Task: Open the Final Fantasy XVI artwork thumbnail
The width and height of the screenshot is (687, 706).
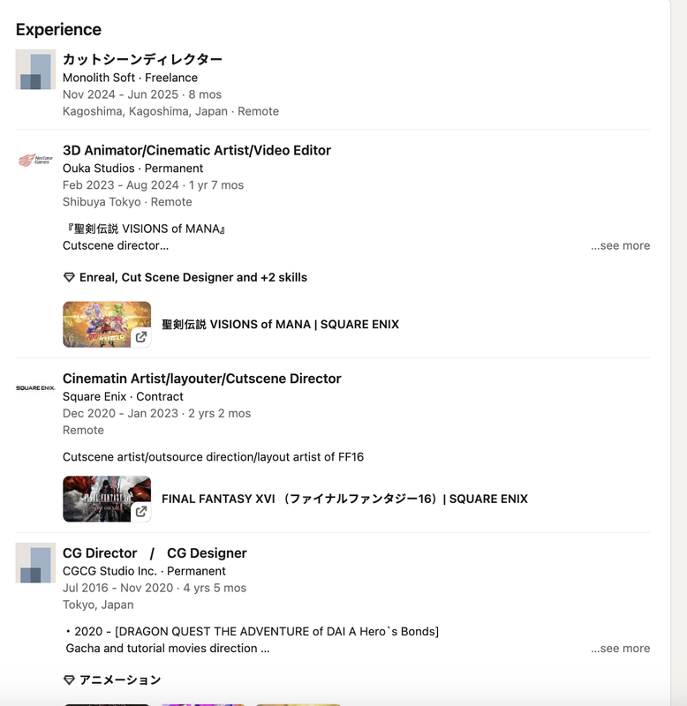Action: point(107,499)
